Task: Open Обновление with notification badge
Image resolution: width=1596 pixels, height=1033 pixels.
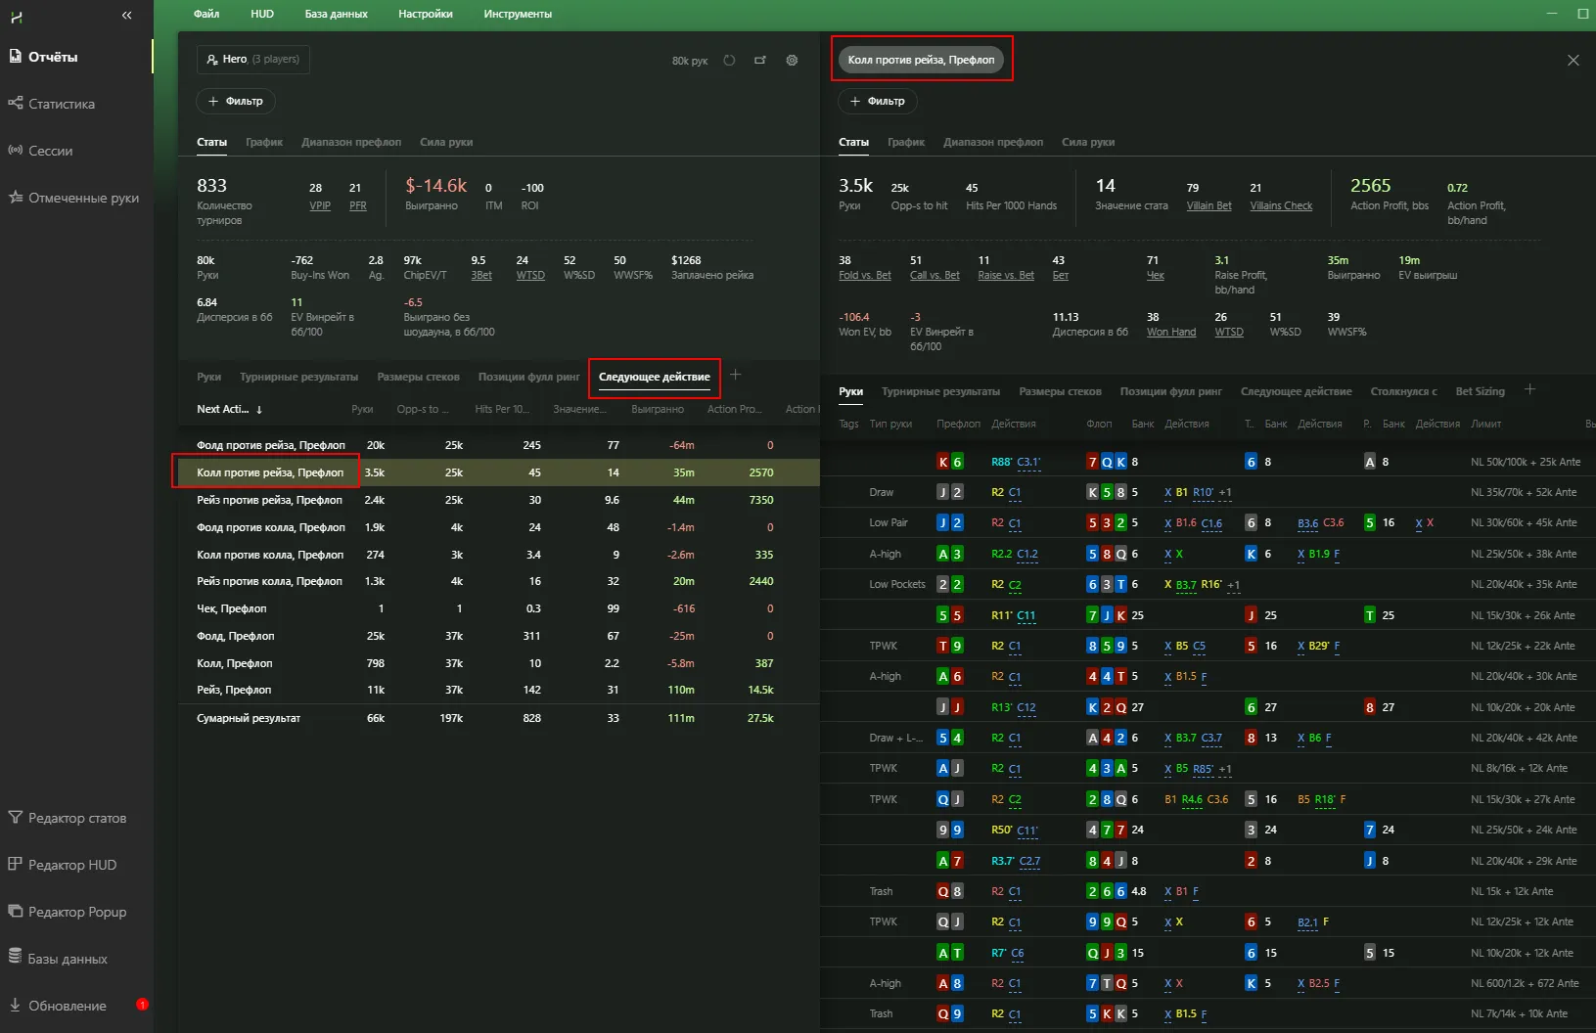Action: [67, 1006]
